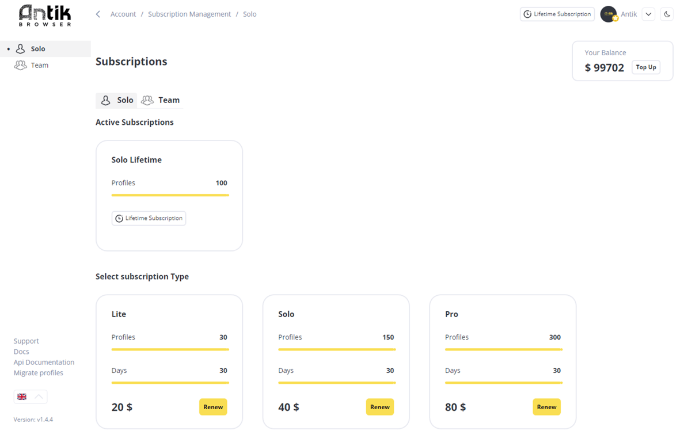Viewport: 684px width, 442px height.
Task: Open the Antik user avatar
Action: point(609,14)
